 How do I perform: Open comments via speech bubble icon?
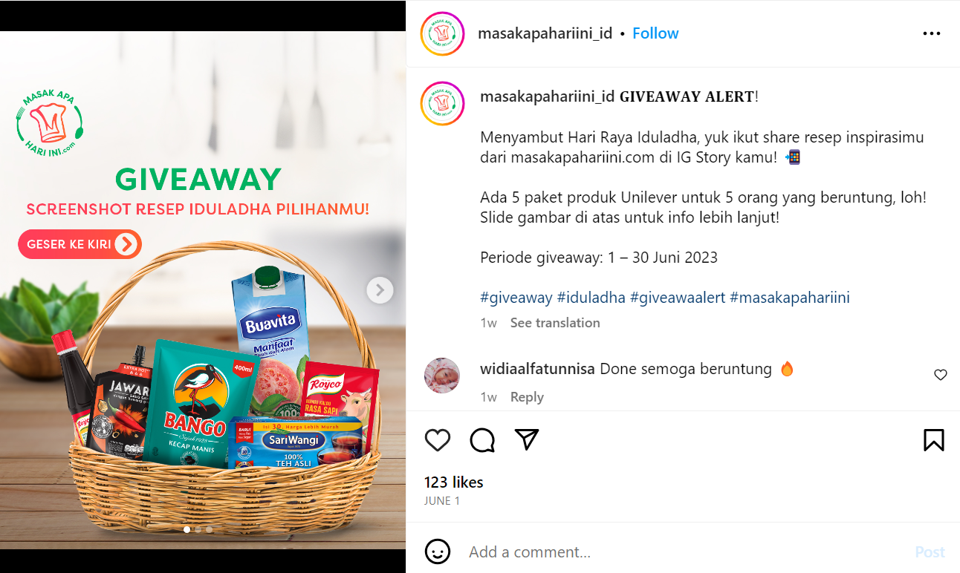click(x=482, y=440)
